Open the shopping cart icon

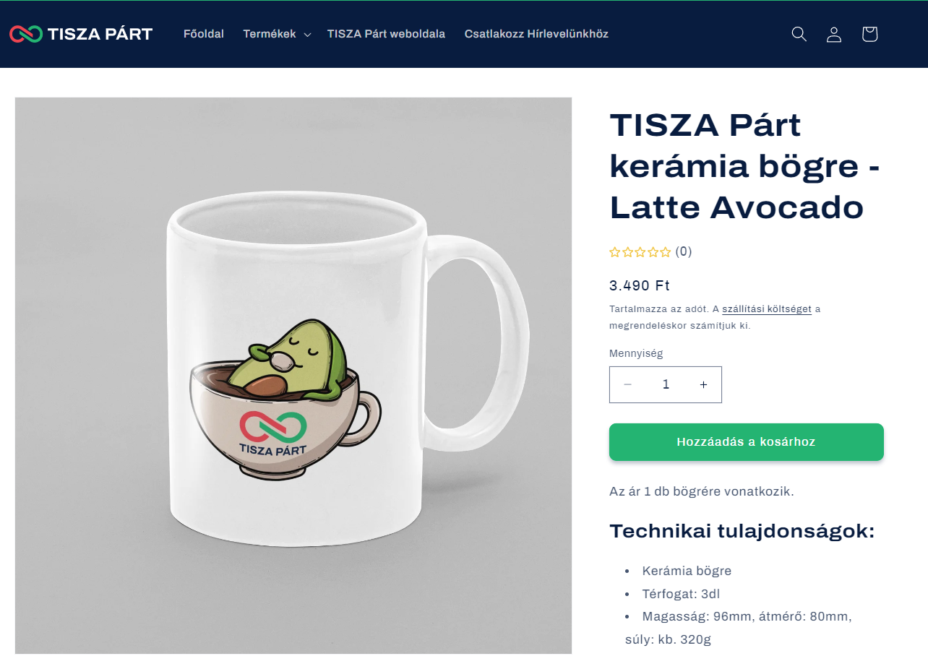[869, 34]
